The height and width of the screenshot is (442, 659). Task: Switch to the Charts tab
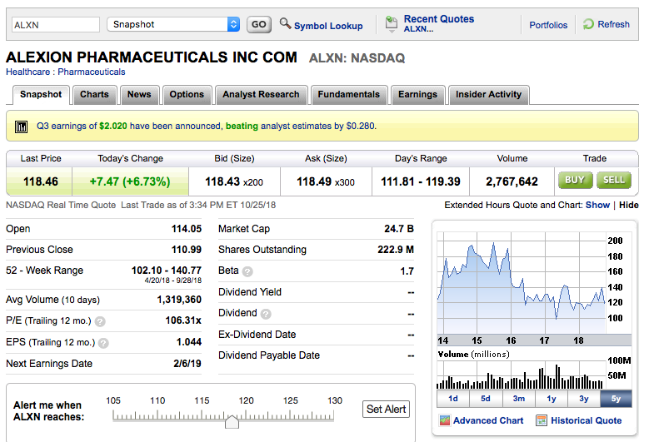click(x=95, y=94)
